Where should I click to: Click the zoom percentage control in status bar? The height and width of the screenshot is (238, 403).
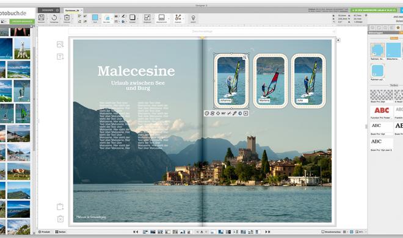click(x=360, y=232)
